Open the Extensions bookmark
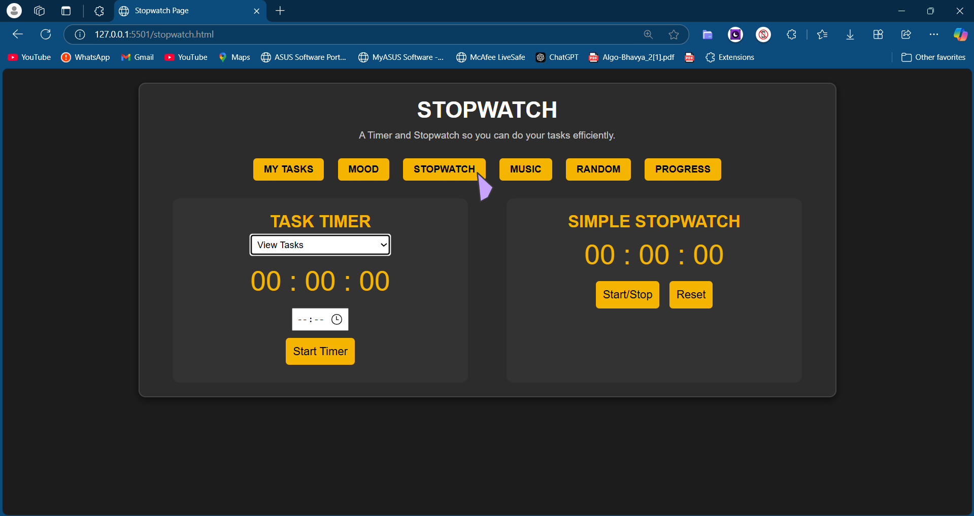Screen dimensions: 974x516 (x=730, y=57)
